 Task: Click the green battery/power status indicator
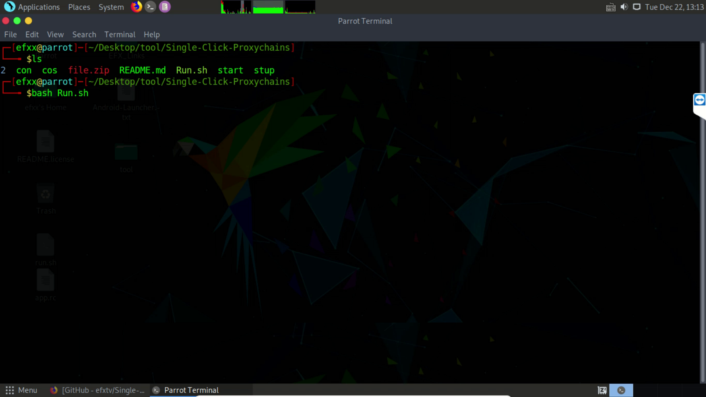(268, 6)
